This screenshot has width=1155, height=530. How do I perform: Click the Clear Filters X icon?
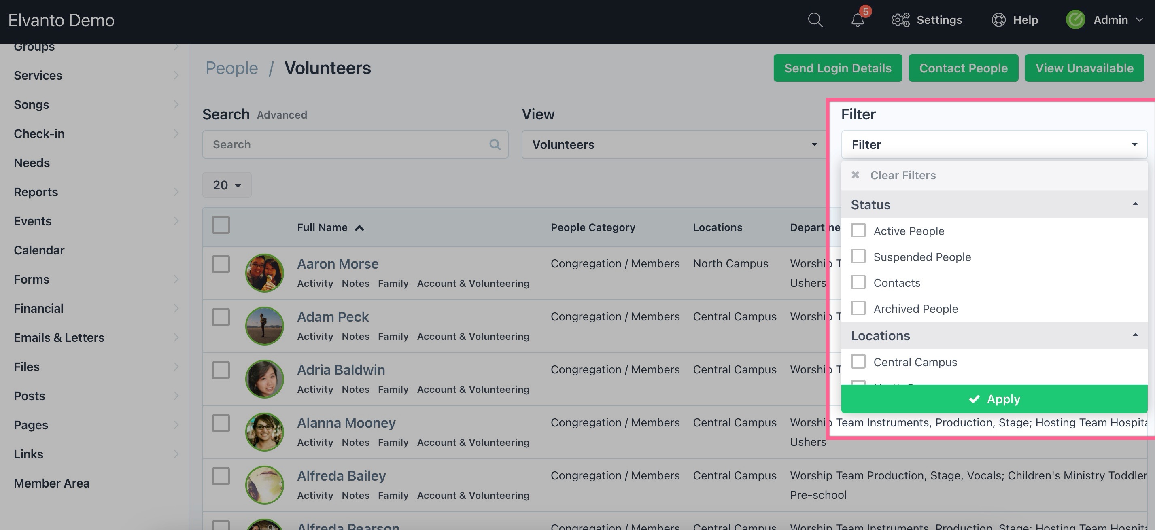point(855,175)
